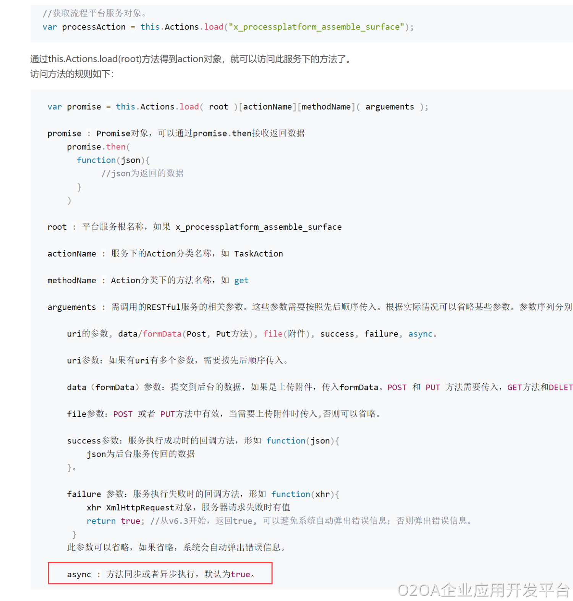
Task: Click the '//json为返回的数据' comment
Action: 142,174
